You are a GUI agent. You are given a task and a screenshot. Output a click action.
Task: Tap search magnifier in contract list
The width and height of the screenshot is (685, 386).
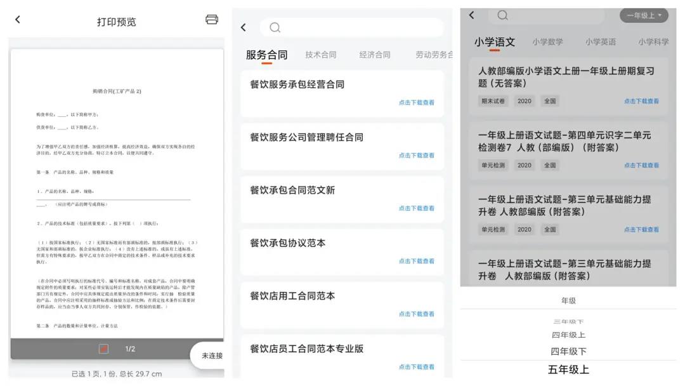(x=275, y=27)
